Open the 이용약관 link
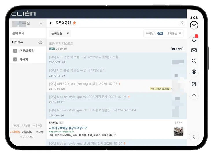This screenshot has height=158, width=214. click(x=37, y=126)
